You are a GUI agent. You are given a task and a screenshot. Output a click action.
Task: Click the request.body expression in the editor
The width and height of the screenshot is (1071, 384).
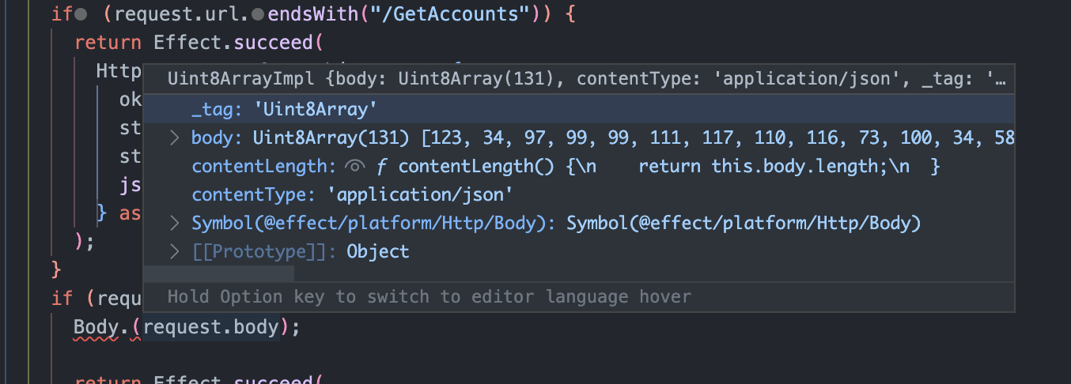click(211, 327)
